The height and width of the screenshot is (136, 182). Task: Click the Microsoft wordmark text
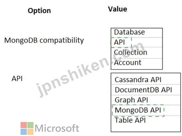coord(57,128)
